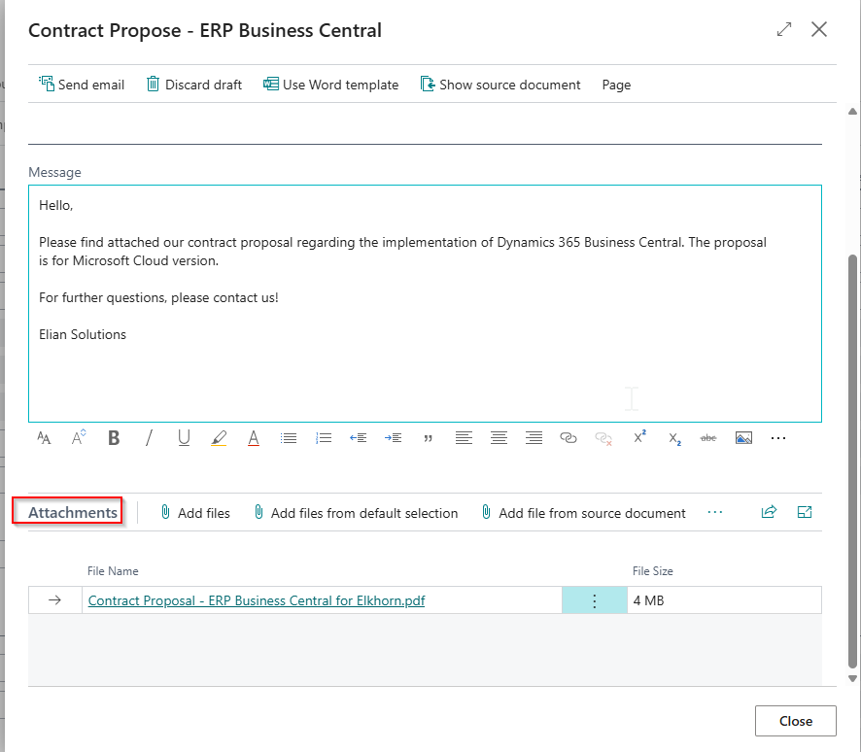Screen dimensions: 861x752
Task: Select the attachment row arrow
Action: (x=55, y=600)
